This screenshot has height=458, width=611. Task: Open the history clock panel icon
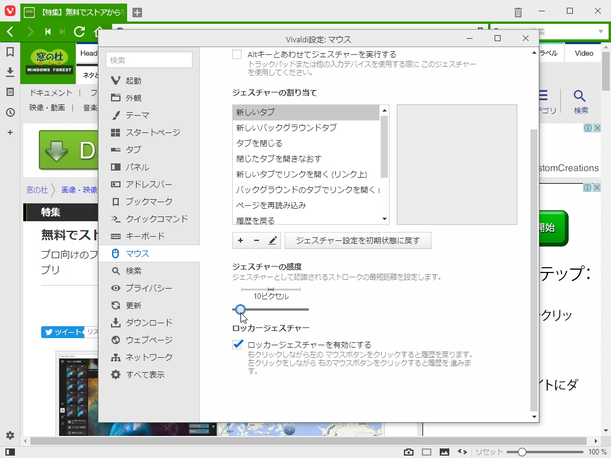pyautogui.click(x=10, y=113)
